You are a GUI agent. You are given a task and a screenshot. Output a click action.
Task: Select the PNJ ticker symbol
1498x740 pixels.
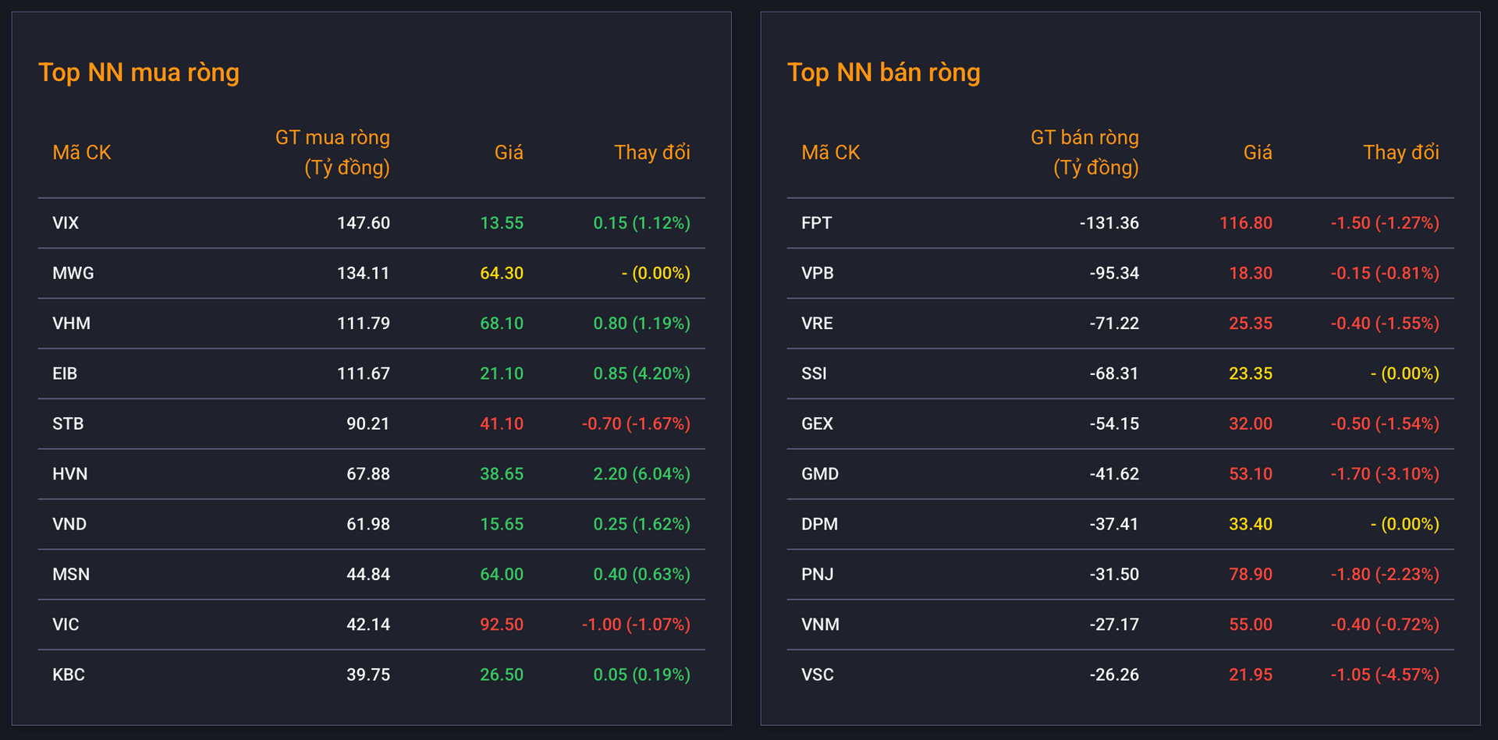[x=818, y=574]
